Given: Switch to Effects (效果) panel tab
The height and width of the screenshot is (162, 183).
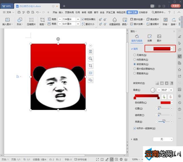Looking at the screenshot, I should coord(150,38).
